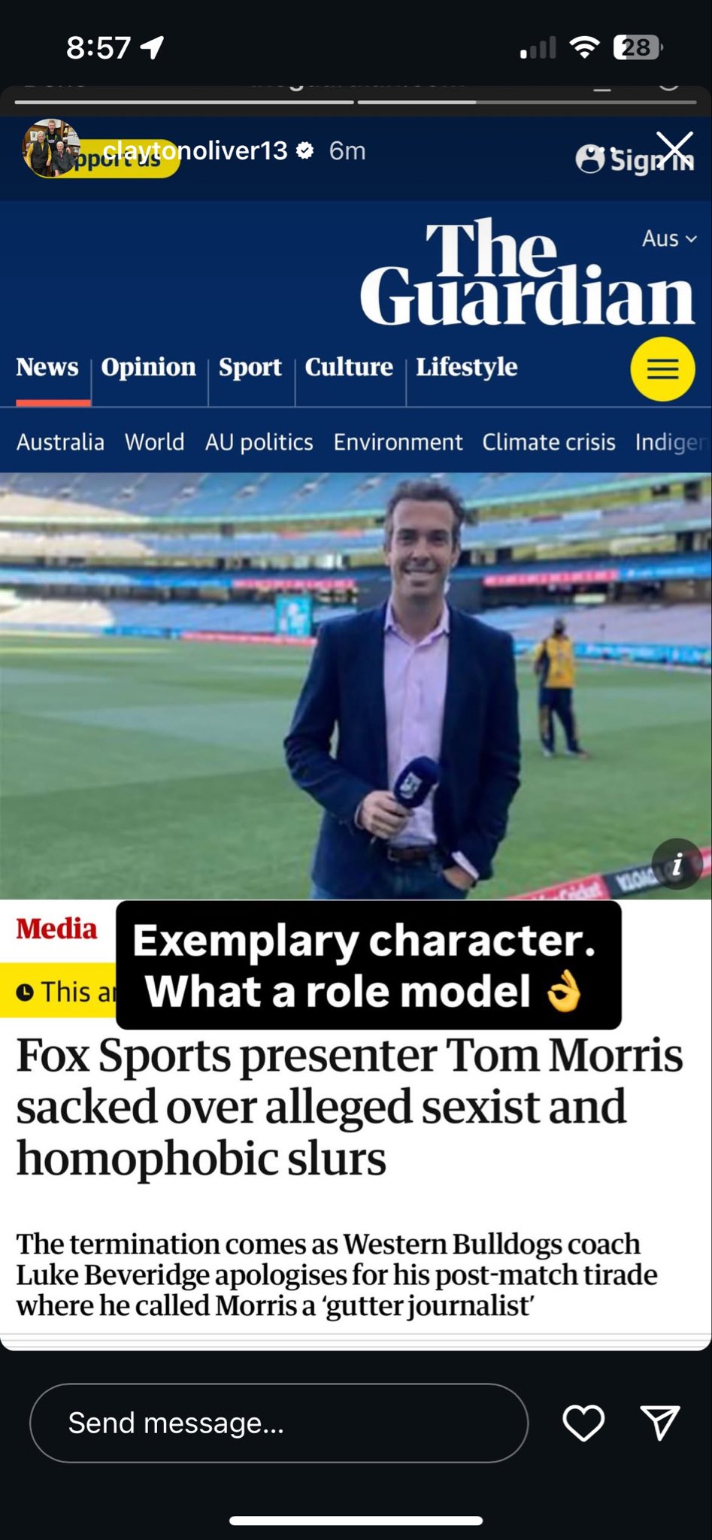Tap The Guardian logo
Viewport: 712px width, 1540px height.
(527, 272)
